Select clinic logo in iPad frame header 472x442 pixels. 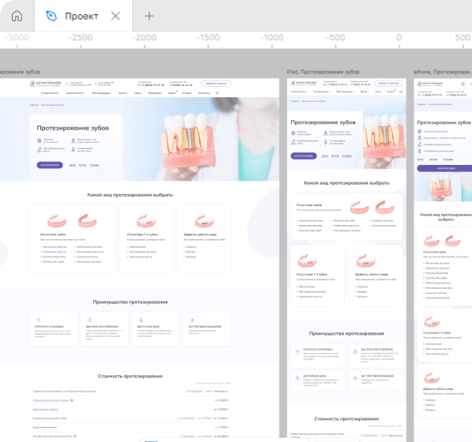(x=303, y=84)
